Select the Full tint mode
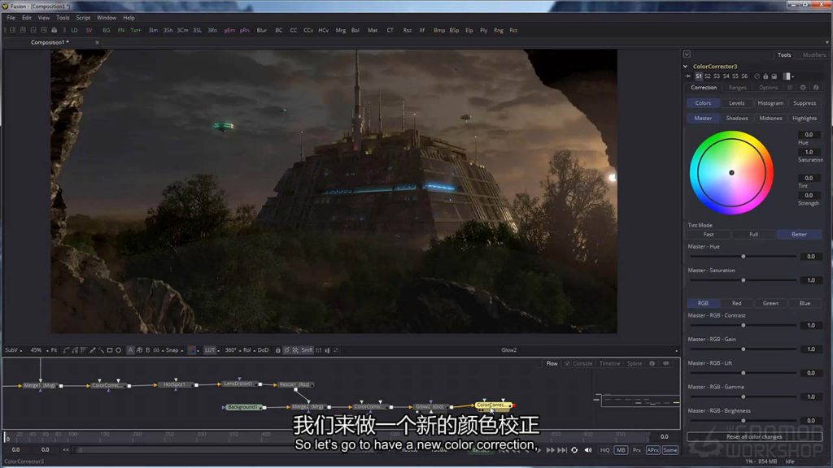 (x=753, y=234)
